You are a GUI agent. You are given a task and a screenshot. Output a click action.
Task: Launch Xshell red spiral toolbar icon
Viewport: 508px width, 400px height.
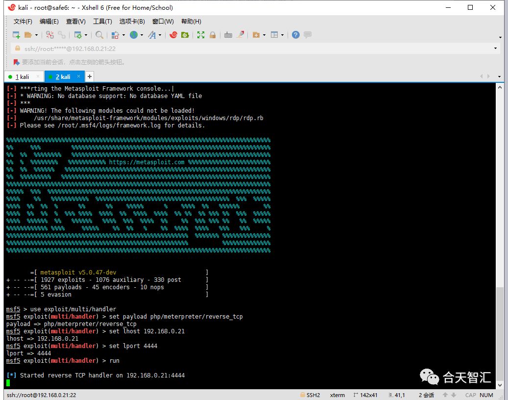point(173,35)
